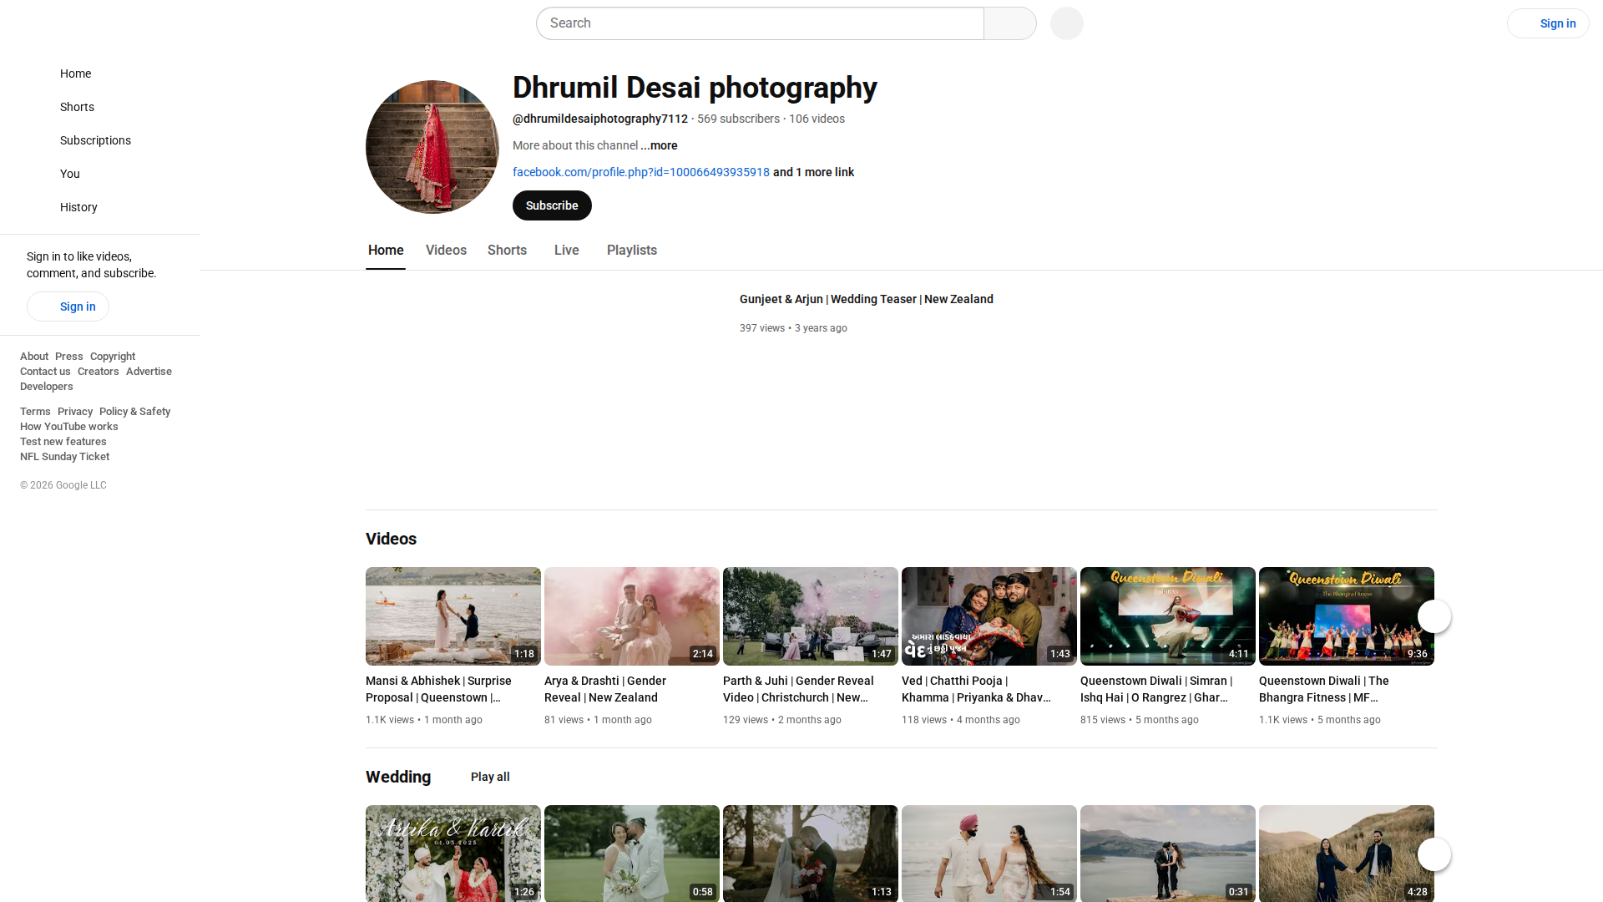Image resolution: width=1603 pixels, height=902 pixels.
Task: Switch to the Live tab
Action: (x=566, y=250)
